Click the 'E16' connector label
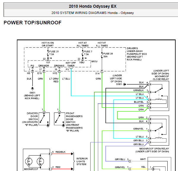Screen dimensions: 178x171 point(39,73)
